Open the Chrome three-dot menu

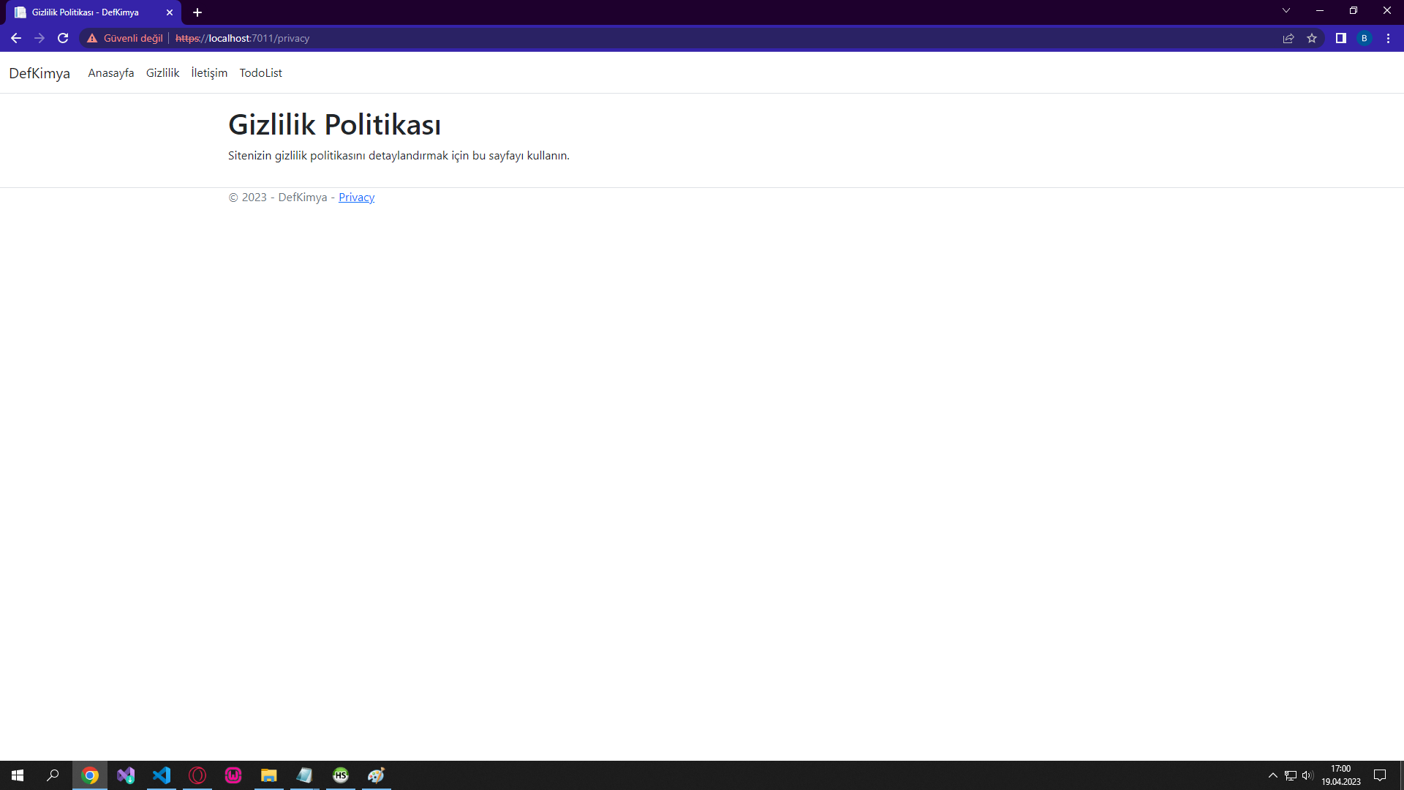[1388, 38]
